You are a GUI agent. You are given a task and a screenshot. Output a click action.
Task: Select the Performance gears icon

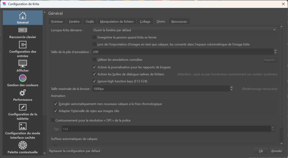tap(22, 93)
